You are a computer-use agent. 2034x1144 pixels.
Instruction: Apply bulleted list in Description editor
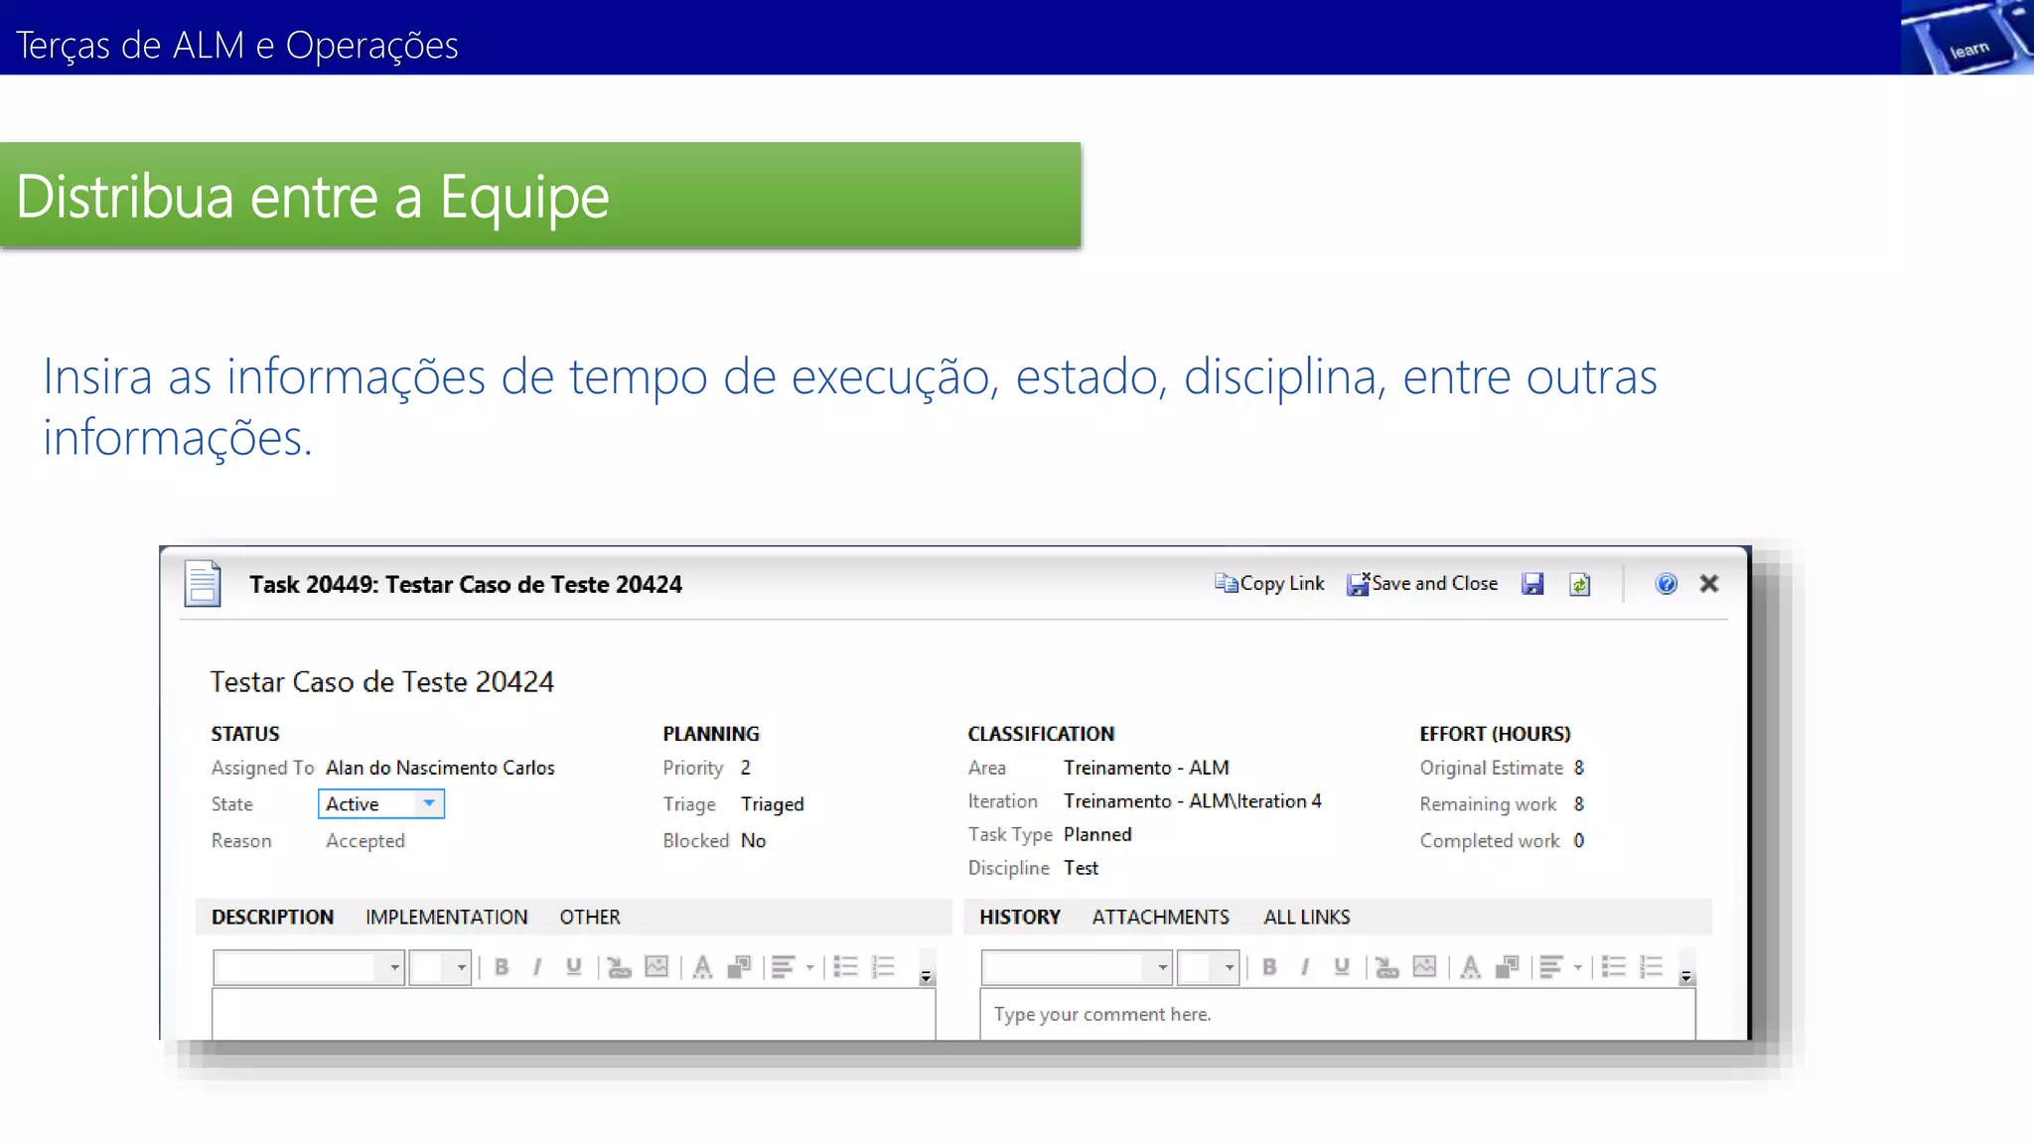(845, 967)
